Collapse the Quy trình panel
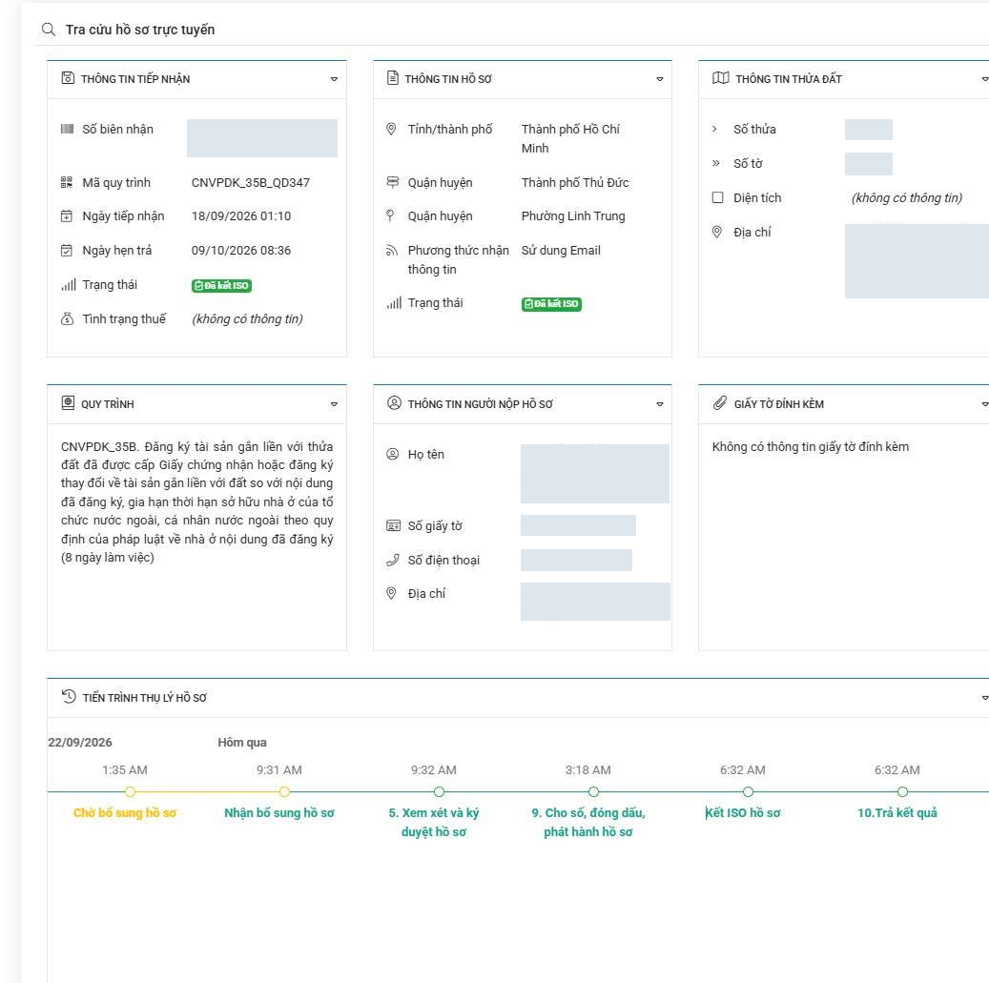The height and width of the screenshot is (983, 989). tap(335, 404)
